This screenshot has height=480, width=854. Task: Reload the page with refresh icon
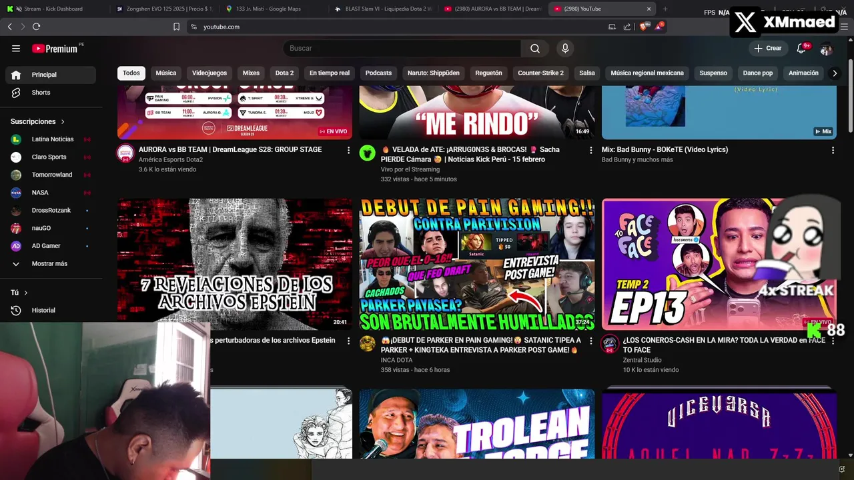(36, 27)
